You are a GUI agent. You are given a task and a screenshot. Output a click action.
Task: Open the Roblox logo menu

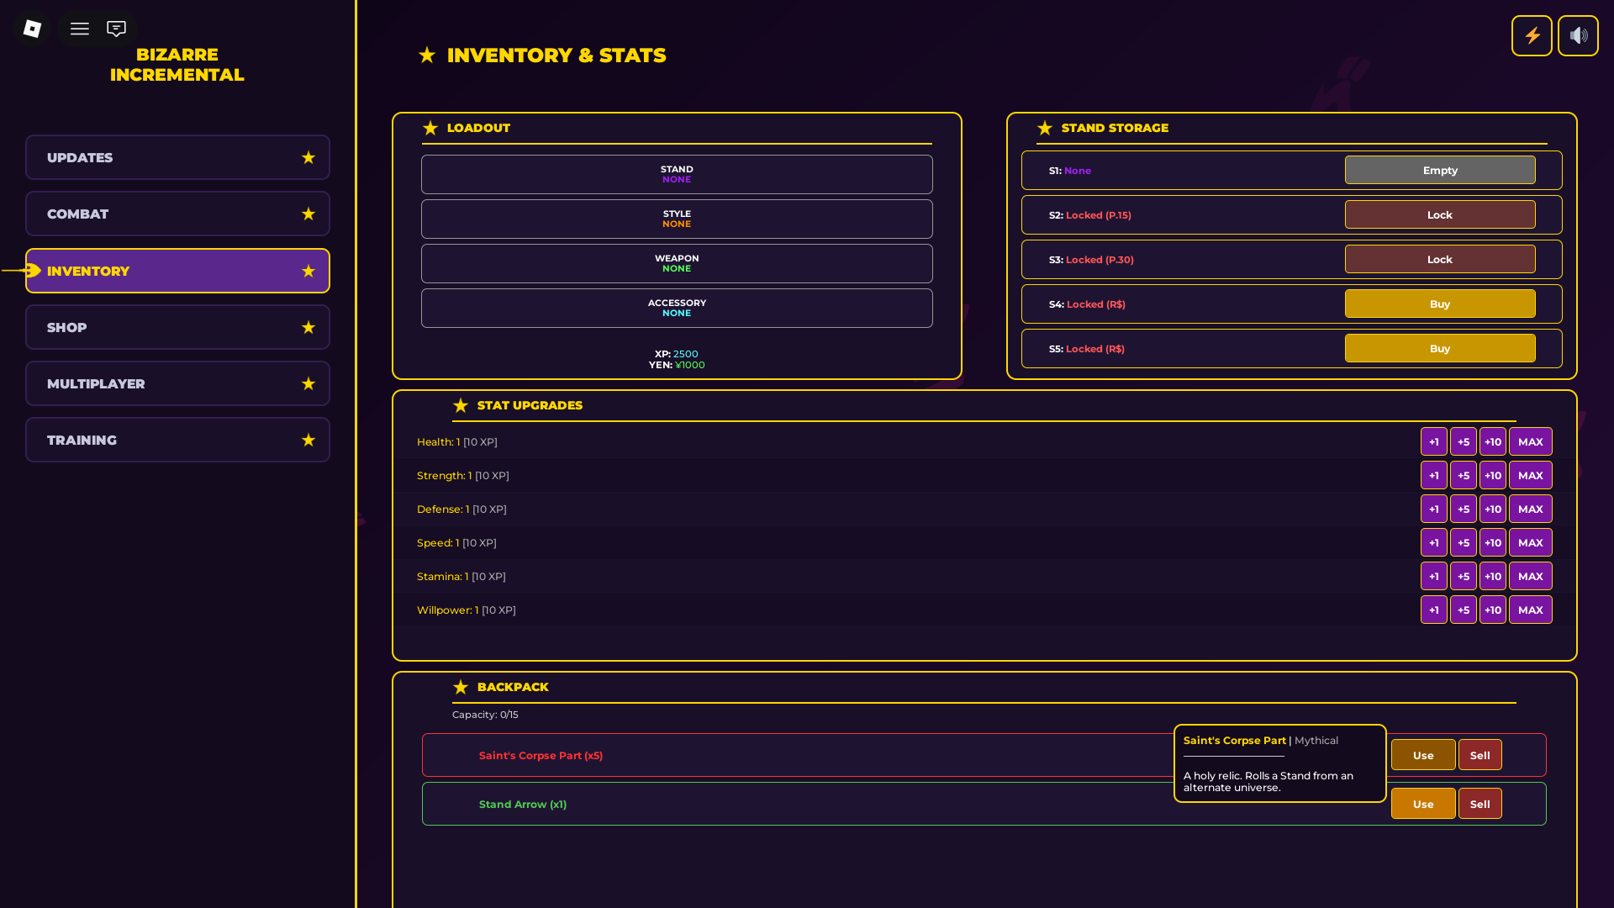point(32,29)
